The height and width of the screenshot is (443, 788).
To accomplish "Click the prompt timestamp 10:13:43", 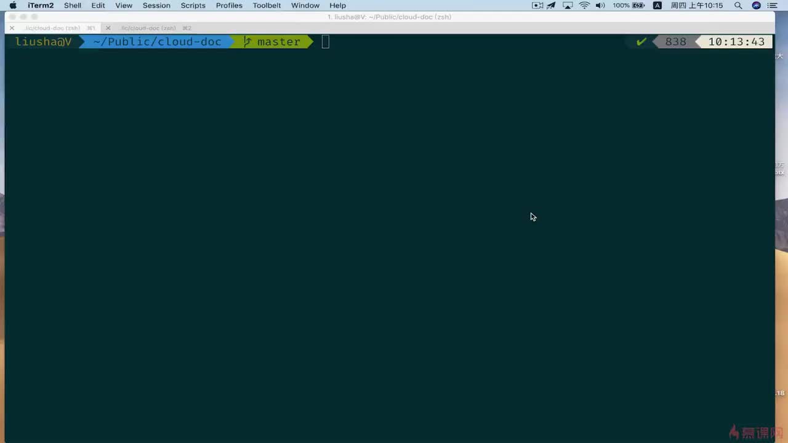I will (736, 42).
